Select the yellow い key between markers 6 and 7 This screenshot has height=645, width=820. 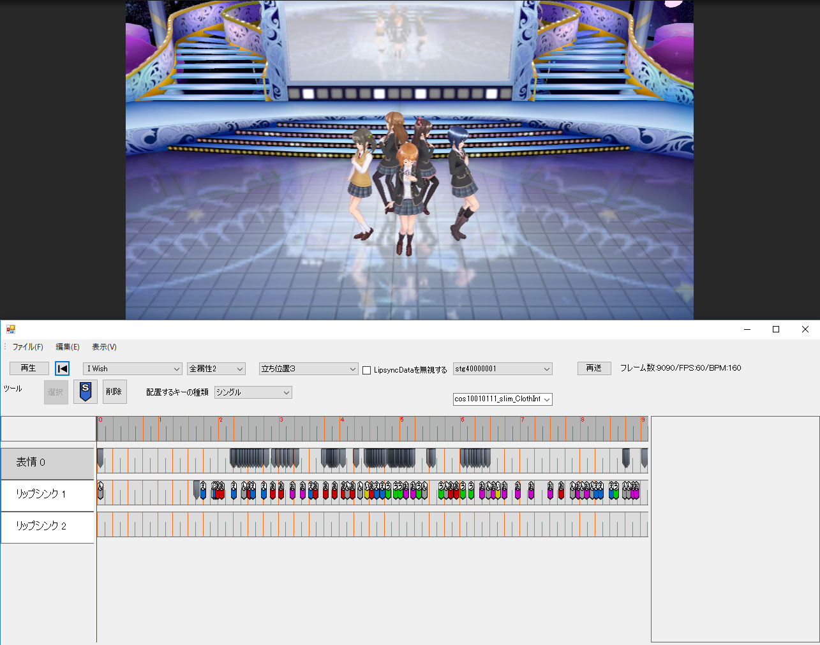(x=498, y=490)
